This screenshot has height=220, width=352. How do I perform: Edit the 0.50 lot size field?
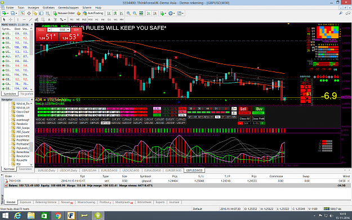pos(59,30)
